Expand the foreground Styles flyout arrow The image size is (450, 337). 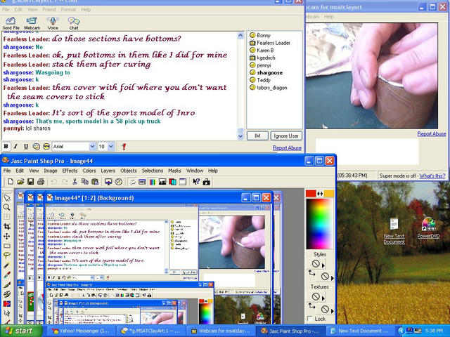pos(323,265)
